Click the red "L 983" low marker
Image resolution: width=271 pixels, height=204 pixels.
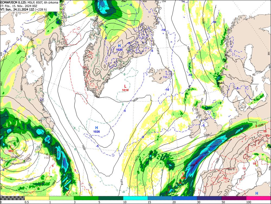point(11,149)
